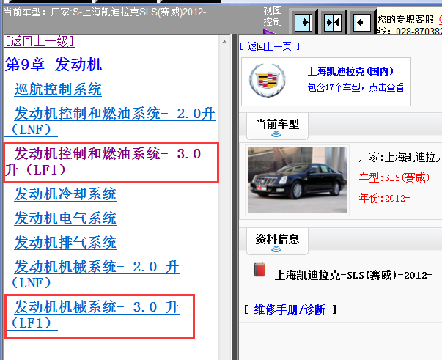Screen dimensions: 442x360
Task: Click the purple triangle under 视图控制
Action: 268,32
